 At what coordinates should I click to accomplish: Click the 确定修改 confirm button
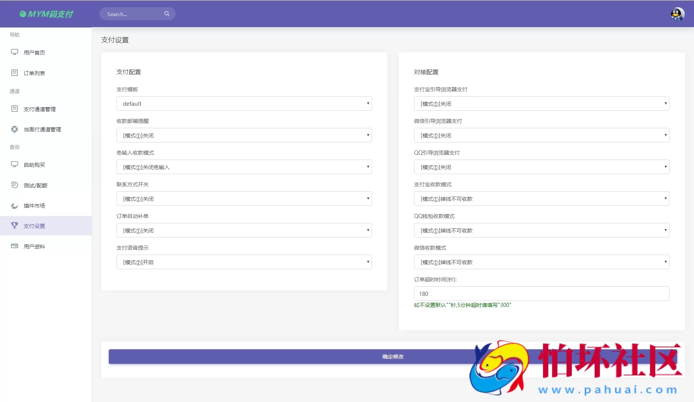(393, 357)
